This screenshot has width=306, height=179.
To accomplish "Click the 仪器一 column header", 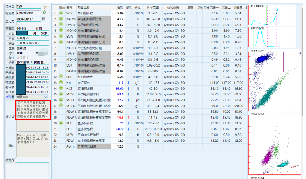I will tap(214, 7).
